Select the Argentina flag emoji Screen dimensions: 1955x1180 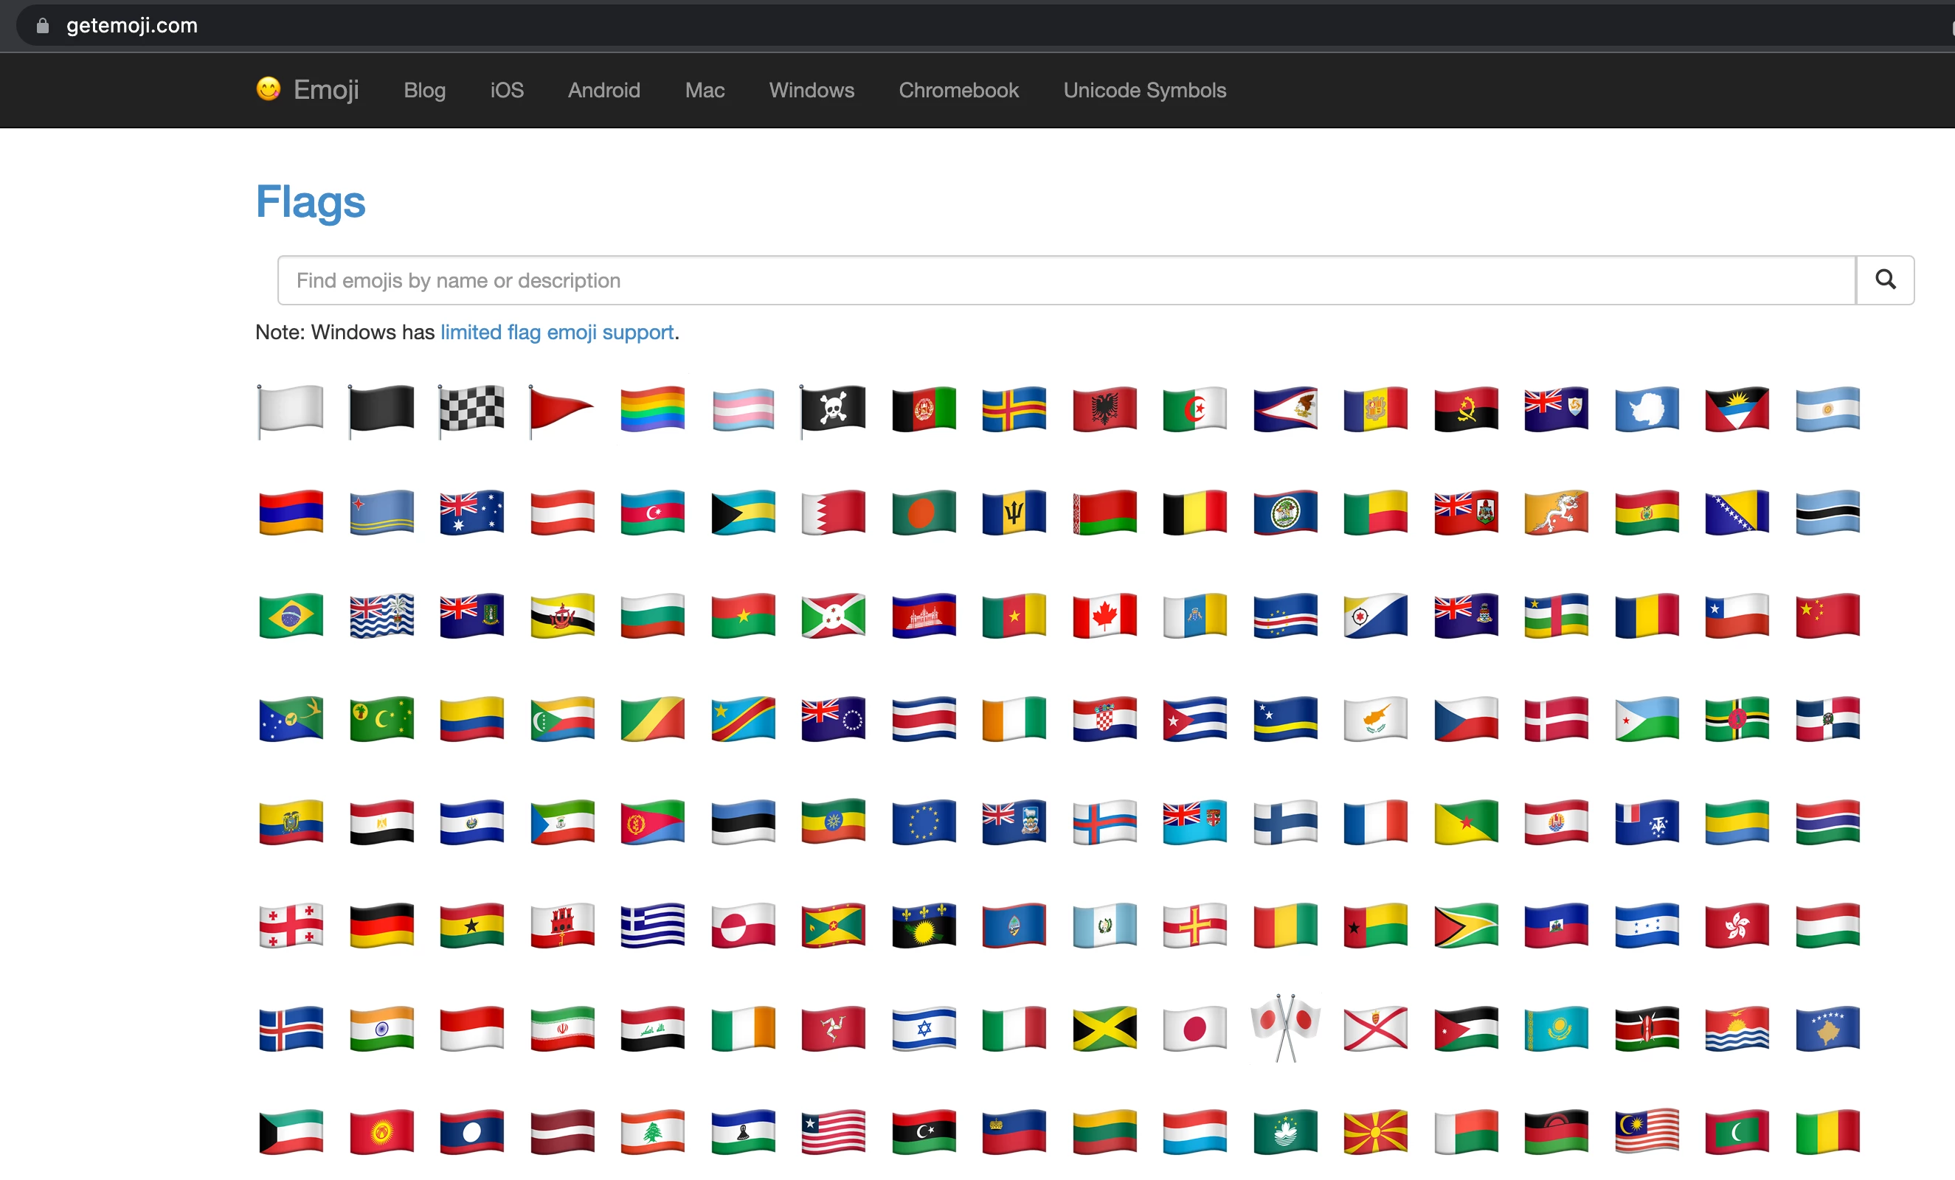(x=1828, y=409)
